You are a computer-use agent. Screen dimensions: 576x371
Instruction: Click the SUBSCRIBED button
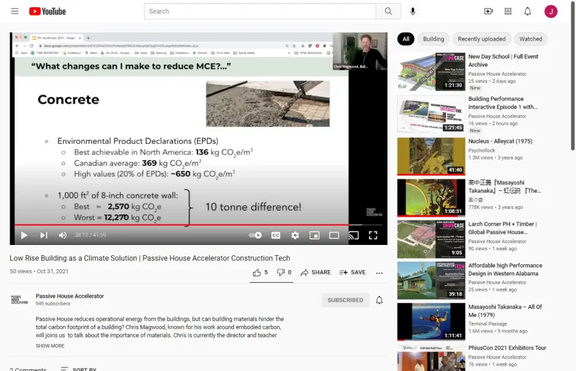pyautogui.click(x=345, y=300)
